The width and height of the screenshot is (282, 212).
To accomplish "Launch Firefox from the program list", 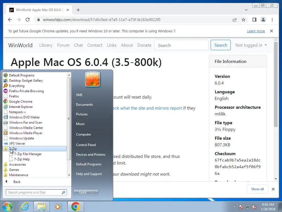I will 14,96.
